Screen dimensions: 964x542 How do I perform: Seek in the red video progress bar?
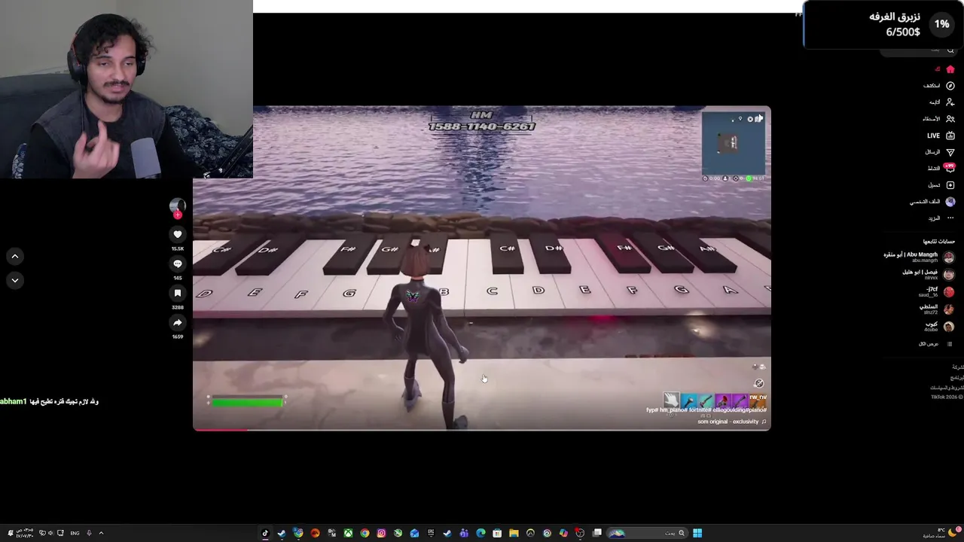pyautogui.click(x=481, y=430)
